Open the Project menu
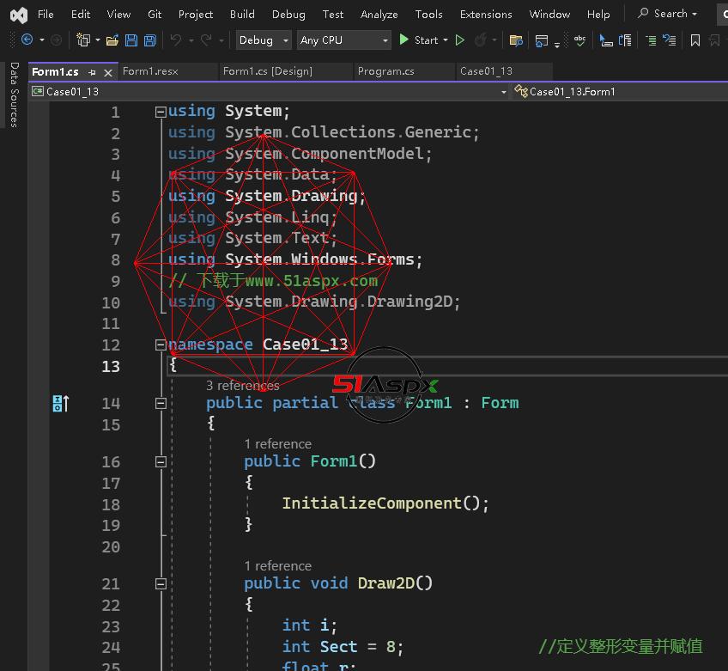This screenshot has height=671, width=728. pyautogui.click(x=196, y=15)
